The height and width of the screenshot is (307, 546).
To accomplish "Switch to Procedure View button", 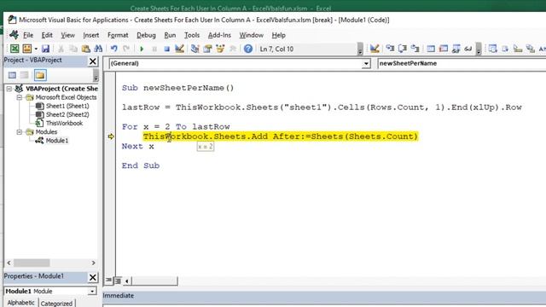I will pyautogui.click(x=109, y=281).
